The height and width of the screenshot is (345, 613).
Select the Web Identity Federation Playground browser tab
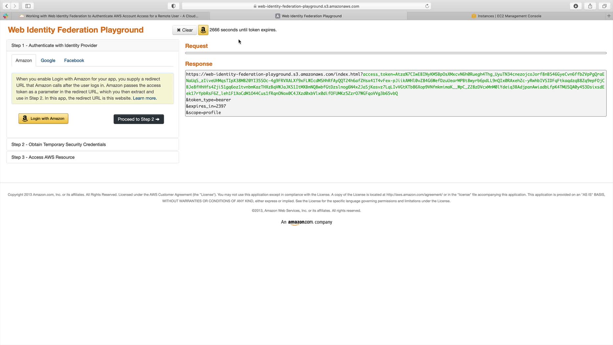pos(308,16)
